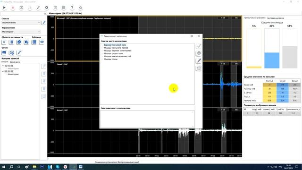
Task: Open File Explorer from the taskbar
Action: coord(34,167)
